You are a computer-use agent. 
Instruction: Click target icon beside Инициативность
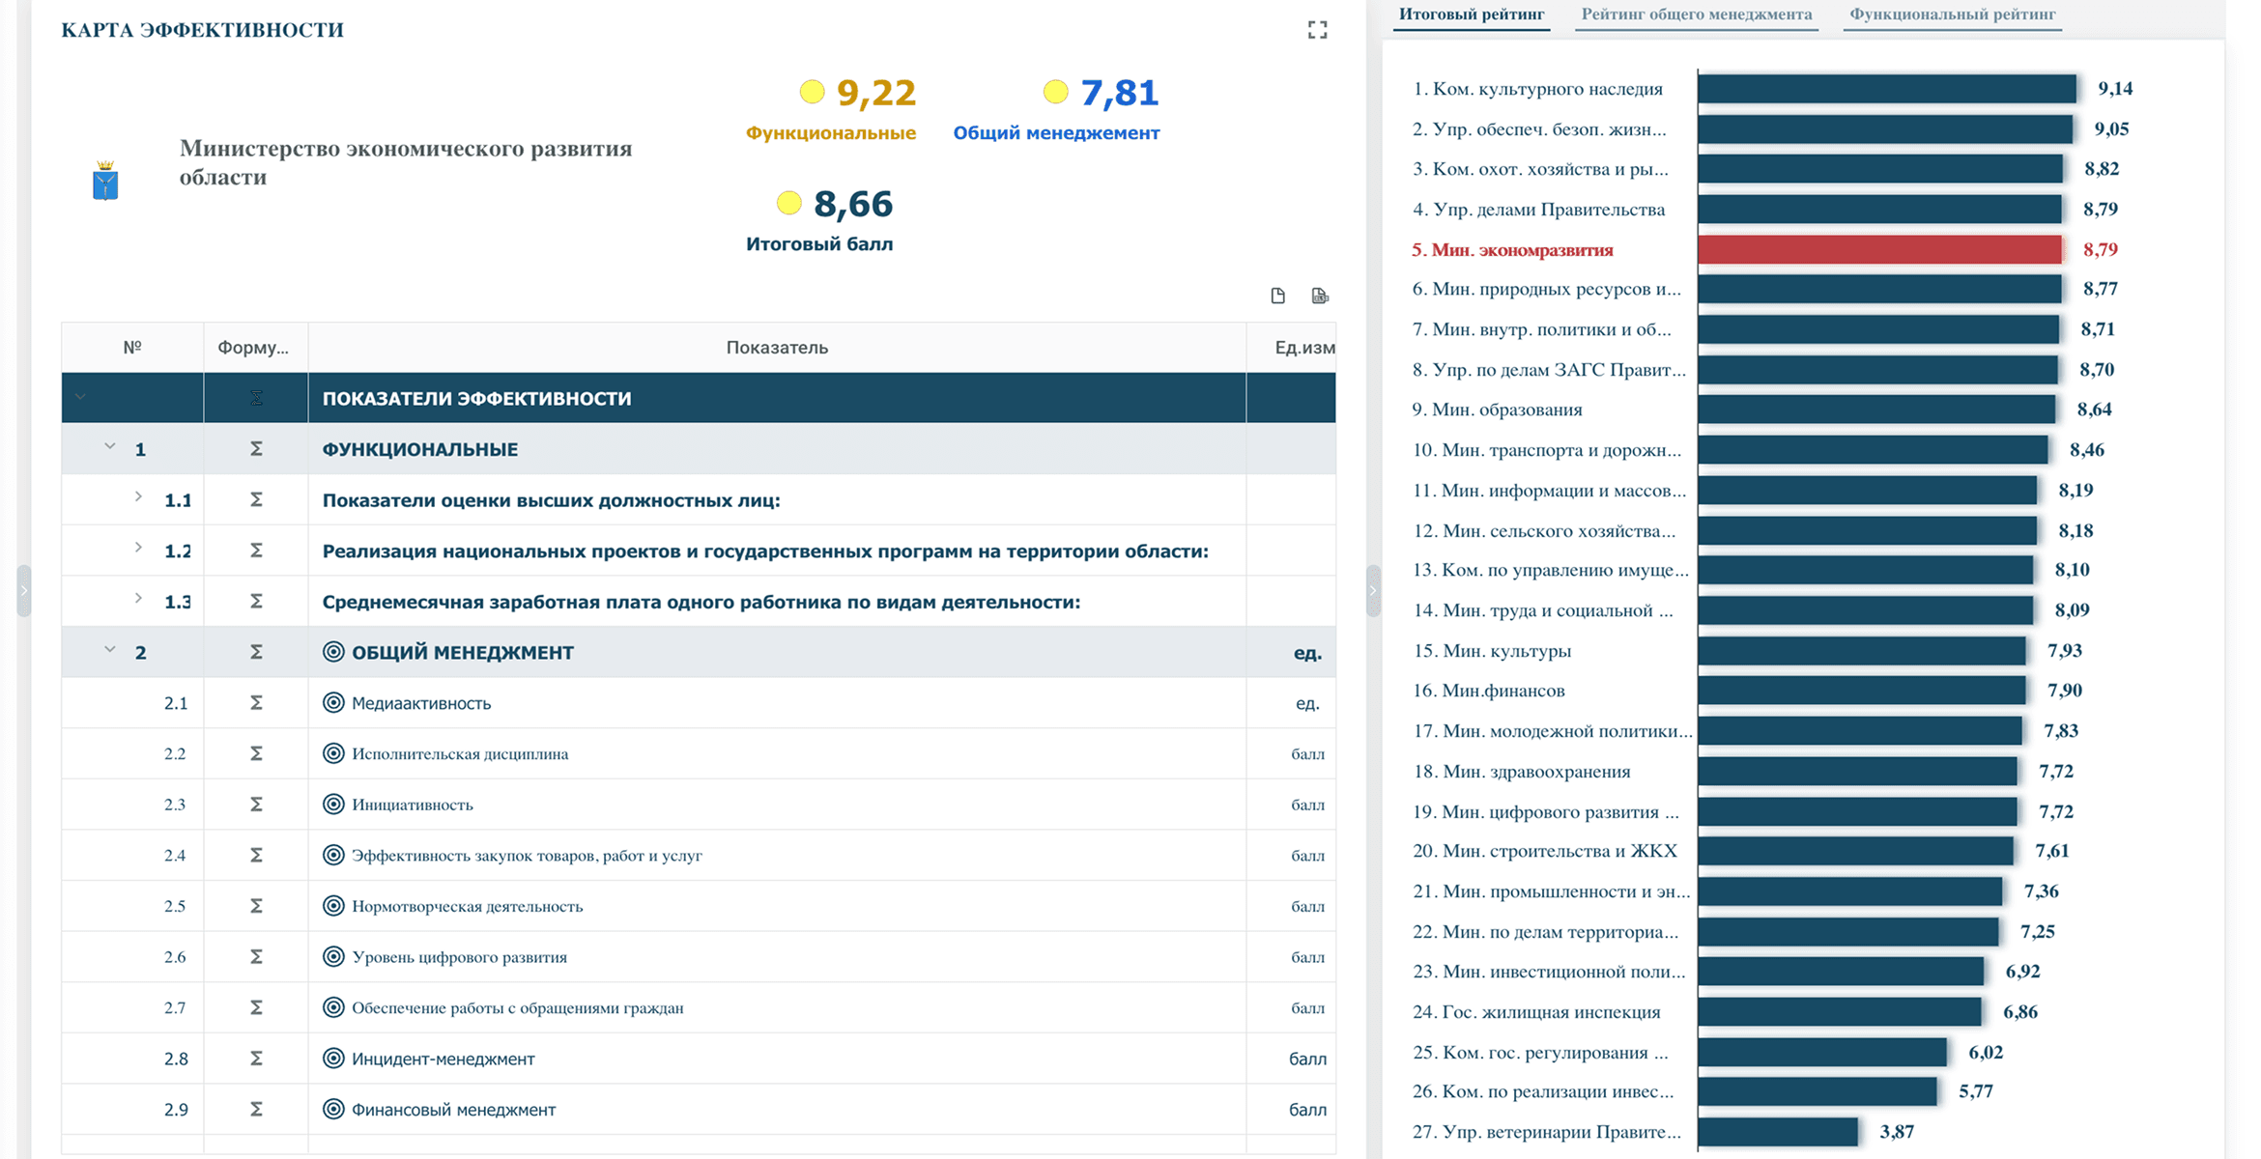point(333,804)
